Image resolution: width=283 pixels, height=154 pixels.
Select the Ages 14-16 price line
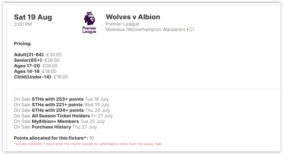tap(35, 71)
